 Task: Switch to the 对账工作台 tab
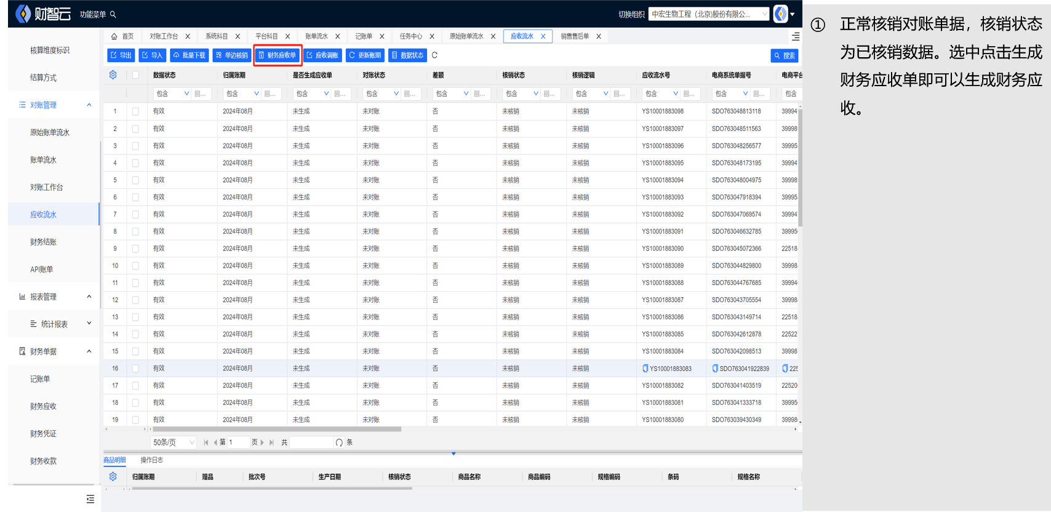[x=164, y=36]
